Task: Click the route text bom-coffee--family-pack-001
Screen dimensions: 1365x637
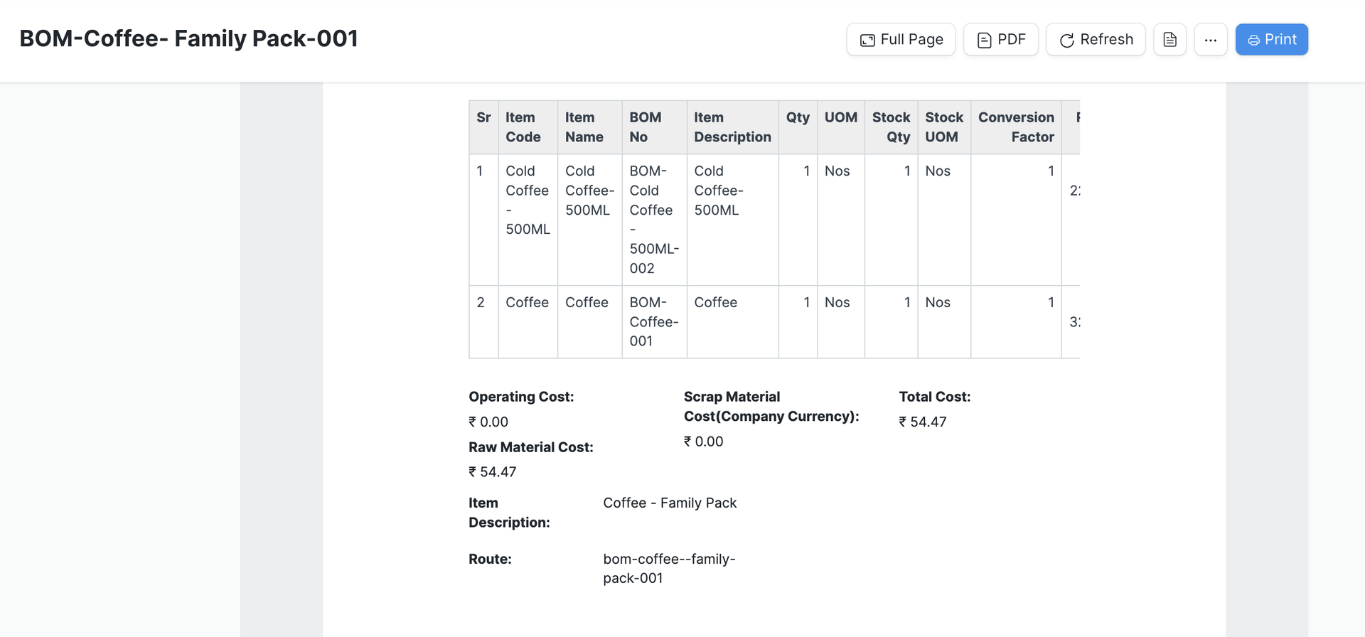Action: click(x=669, y=568)
